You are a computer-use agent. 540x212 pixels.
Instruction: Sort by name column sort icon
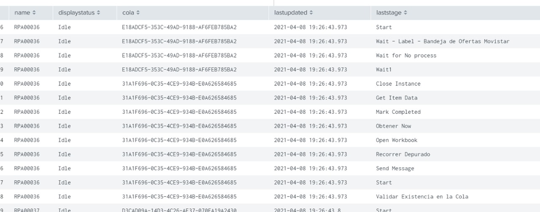point(34,13)
